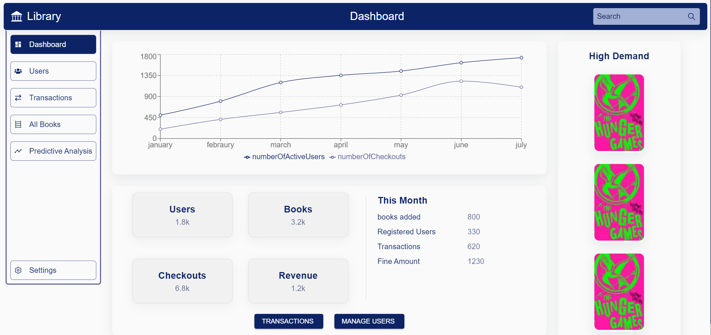Focus the Search input field
Image resolution: width=711 pixels, height=335 pixels.
click(640, 16)
